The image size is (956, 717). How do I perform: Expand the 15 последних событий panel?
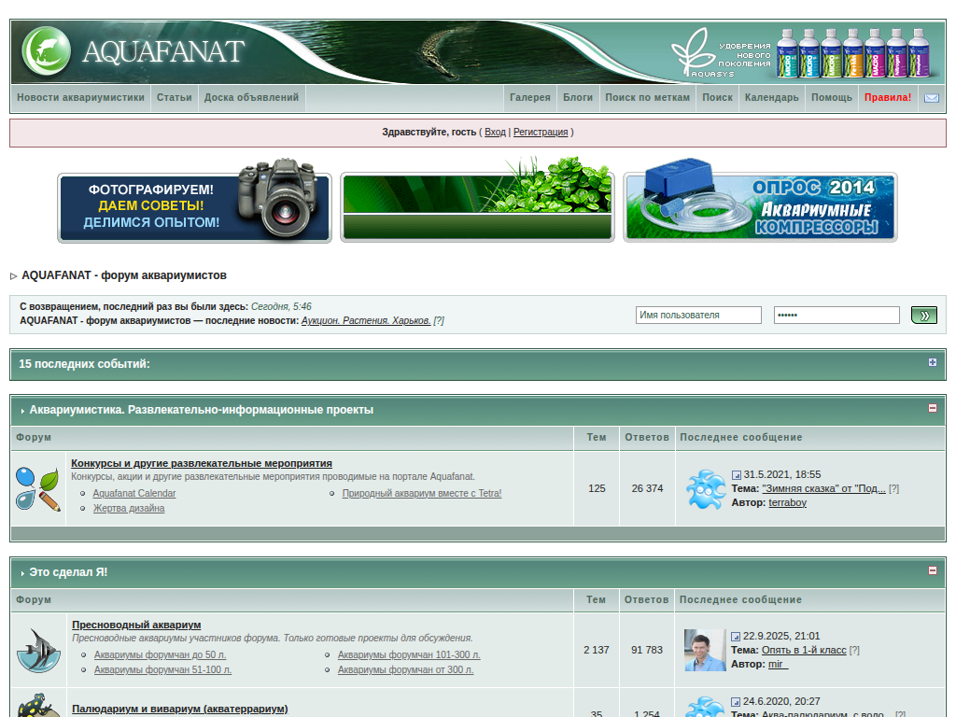932,362
